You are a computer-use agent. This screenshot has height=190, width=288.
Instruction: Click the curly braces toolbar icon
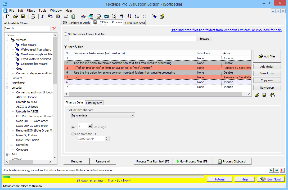pyautogui.click(x=145, y=16)
